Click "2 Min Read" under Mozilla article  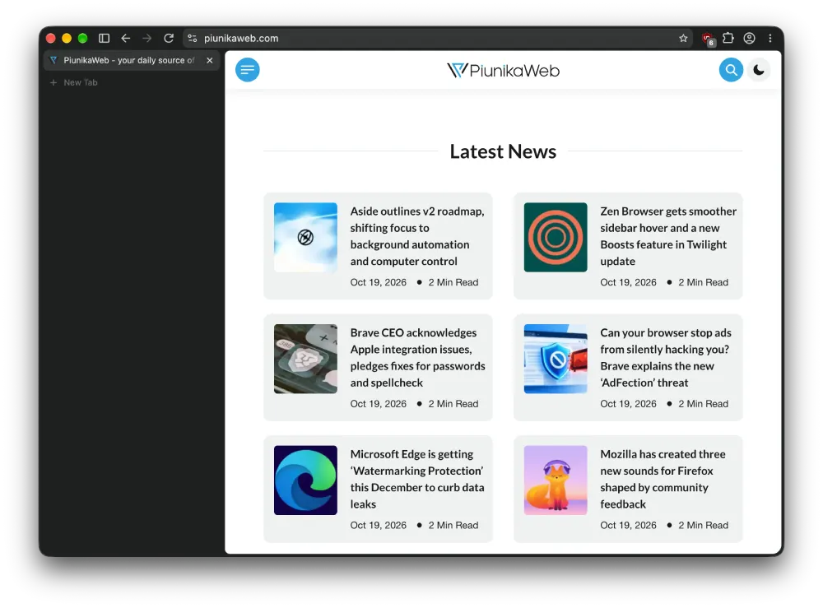pos(704,525)
